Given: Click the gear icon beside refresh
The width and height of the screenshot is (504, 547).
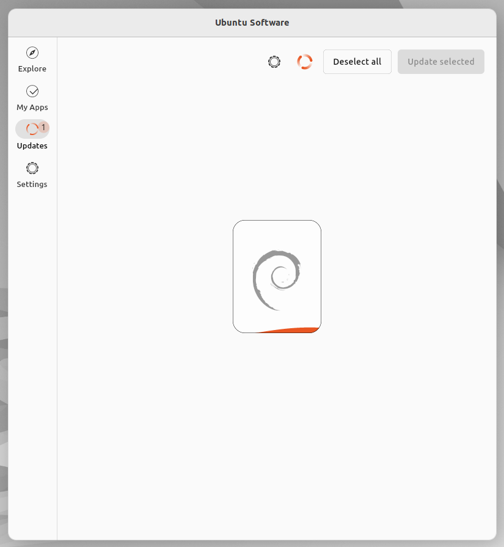Looking at the screenshot, I should 274,62.
